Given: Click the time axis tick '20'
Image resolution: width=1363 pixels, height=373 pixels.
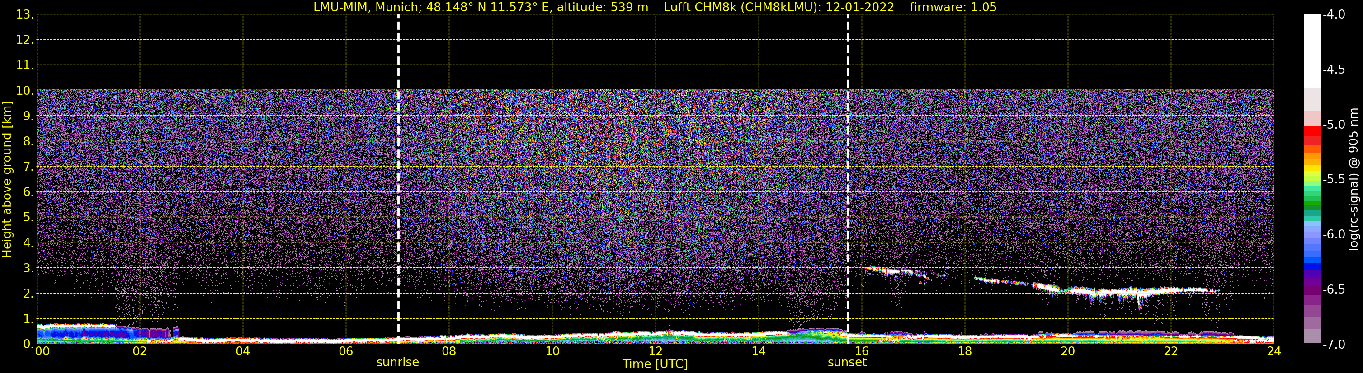Looking at the screenshot, I should (x=1068, y=351).
